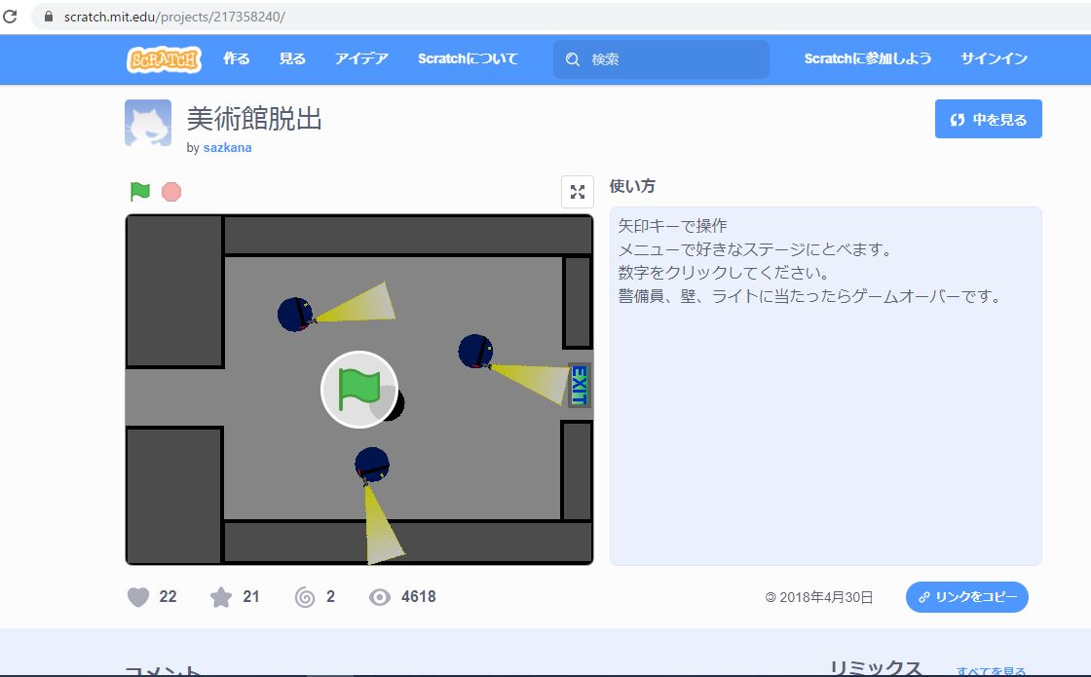Image resolution: width=1091 pixels, height=677 pixels.
Task: Click the 中を見る button
Action: click(x=988, y=119)
